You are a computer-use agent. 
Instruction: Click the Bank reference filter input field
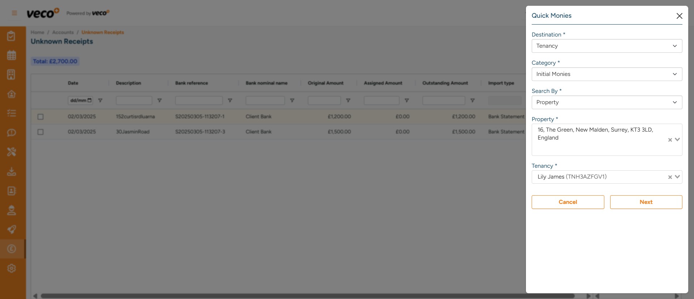pos(198,101)
